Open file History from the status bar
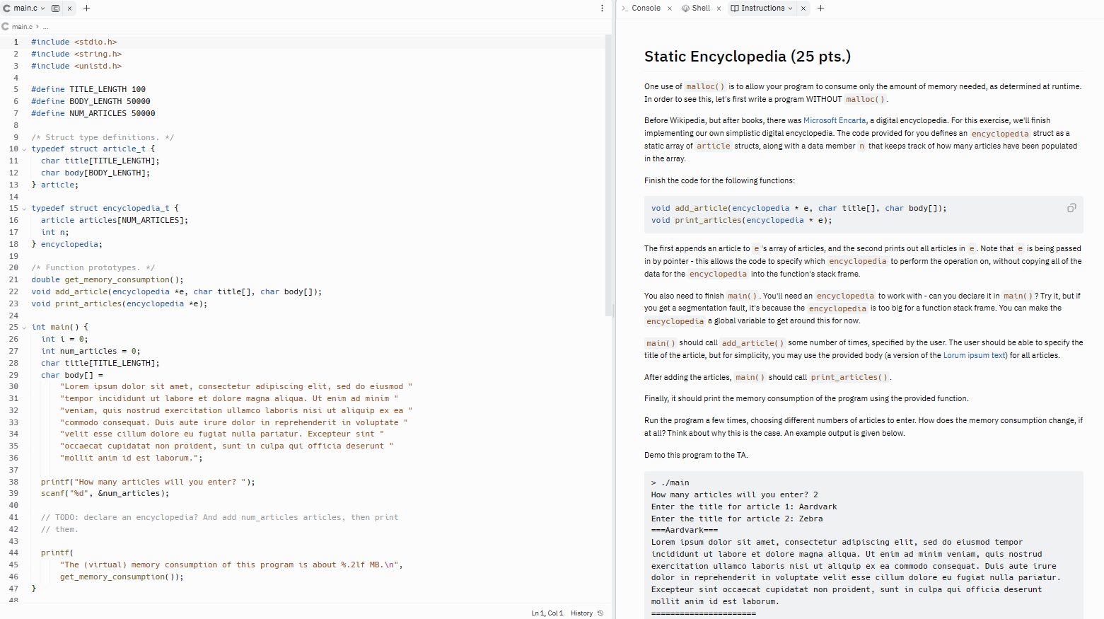 click(581, 613)
